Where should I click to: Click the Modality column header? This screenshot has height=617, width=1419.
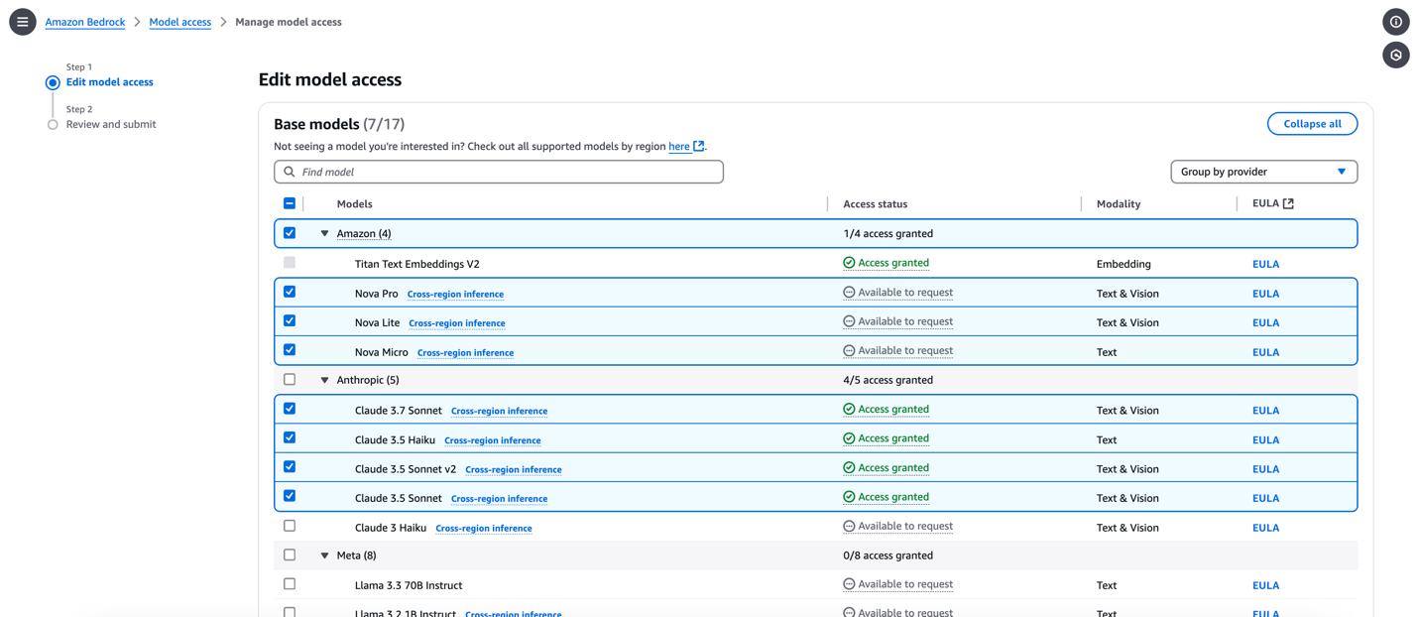coord(1119,204)
